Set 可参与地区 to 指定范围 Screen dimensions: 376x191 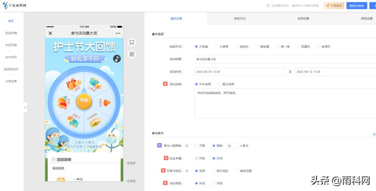tap(237, 171)
